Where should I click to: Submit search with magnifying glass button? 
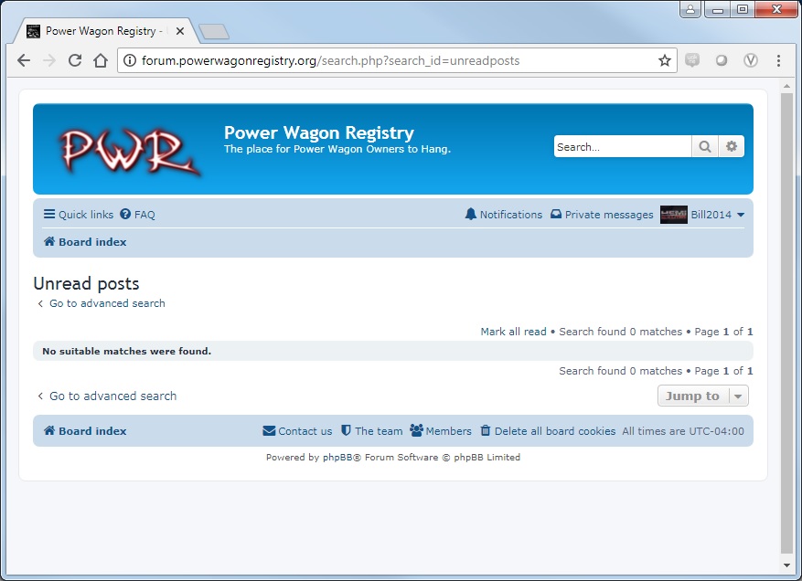(705, 147)
